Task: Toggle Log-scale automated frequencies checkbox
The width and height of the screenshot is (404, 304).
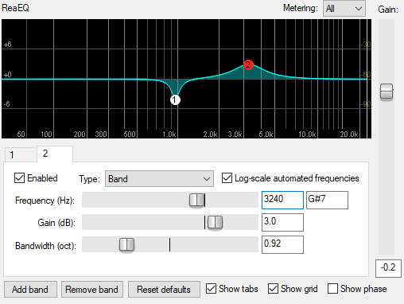Action: [227, 178]
